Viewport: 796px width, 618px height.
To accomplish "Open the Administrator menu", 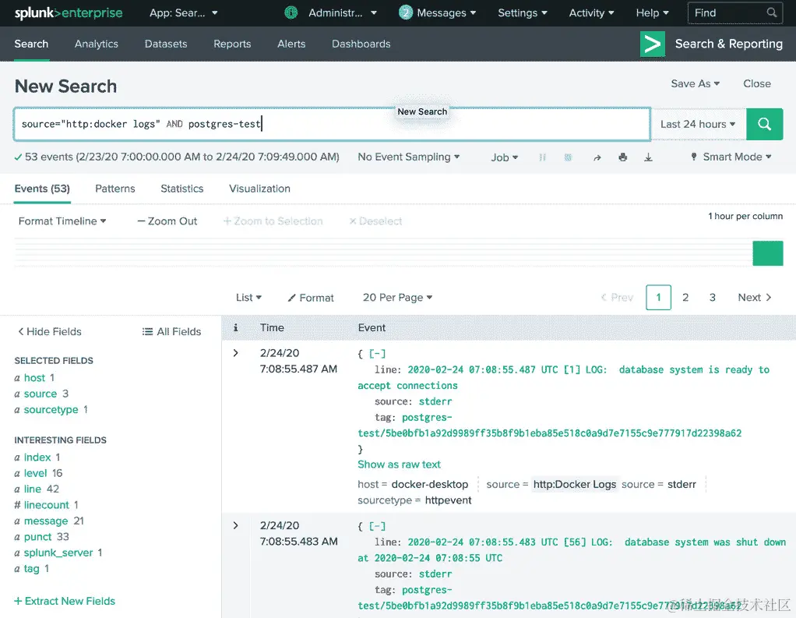I will pyautogui.click(x=342, y=12).
